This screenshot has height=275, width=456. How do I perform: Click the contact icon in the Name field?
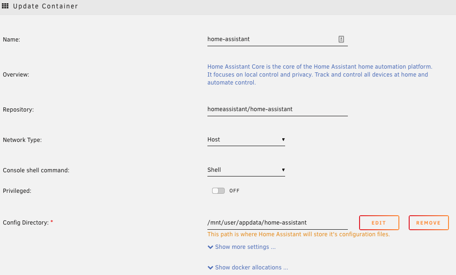click(341, 39)
